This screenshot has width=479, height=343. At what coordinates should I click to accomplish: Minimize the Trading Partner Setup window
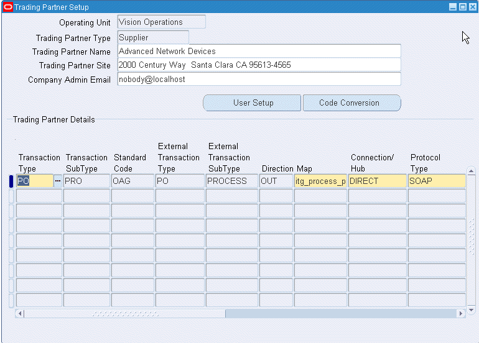point(453,7)
